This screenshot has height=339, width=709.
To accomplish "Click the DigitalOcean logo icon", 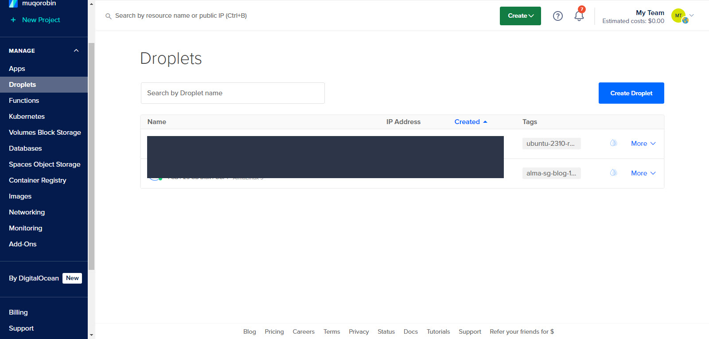I will (13, 4).
